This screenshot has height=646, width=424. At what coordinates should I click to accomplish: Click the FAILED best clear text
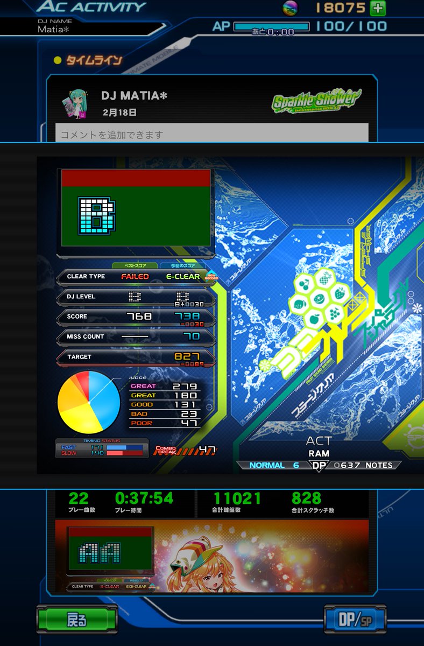tap(135, 277)
